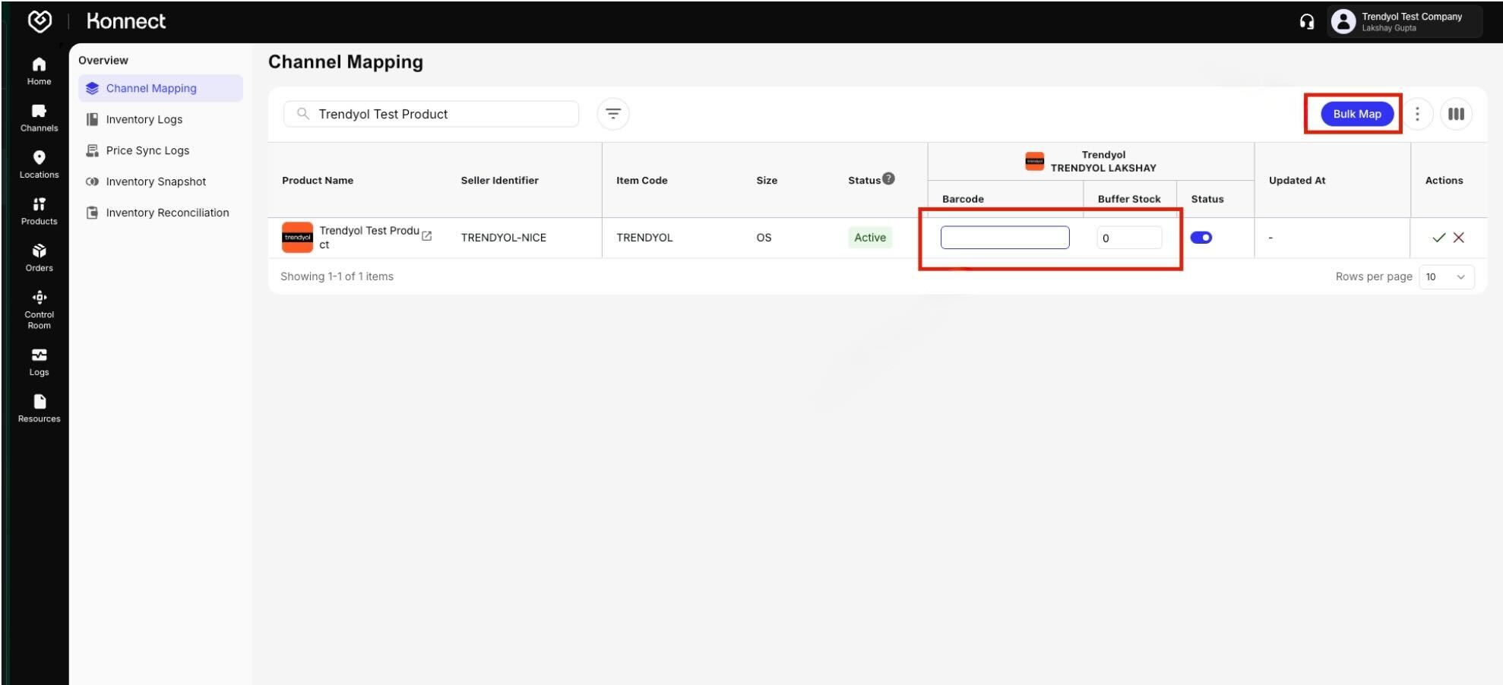Click the Barcode input field

point(1005,238)
